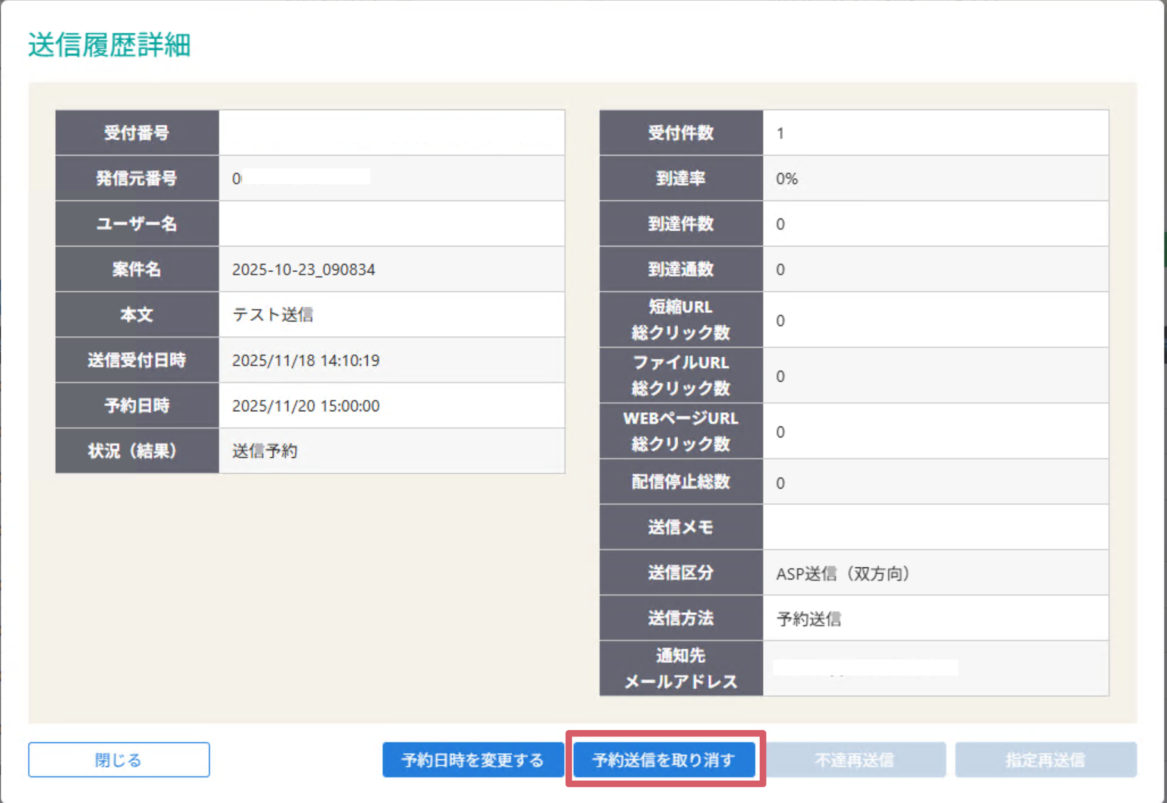Click the 通知先メールアドレス value field
Screen dimensions: 1167x803
click(x=935, y=669)
